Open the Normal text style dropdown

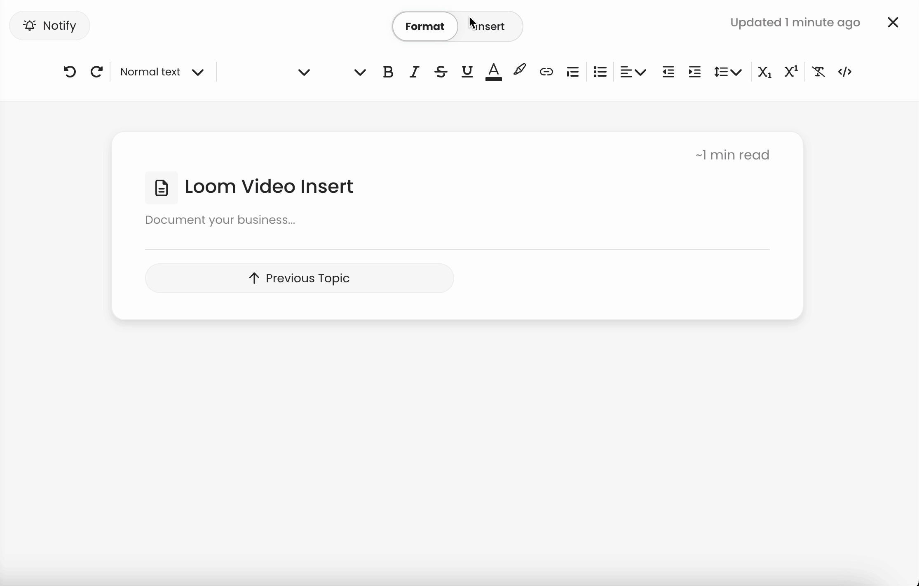pos(162,72)
